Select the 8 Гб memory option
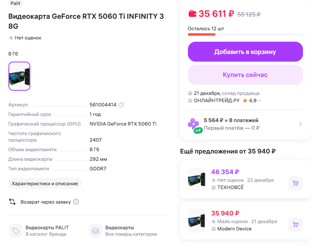Image resolution: width=311 pixels, height=248 pixels. tap(13, 54)
